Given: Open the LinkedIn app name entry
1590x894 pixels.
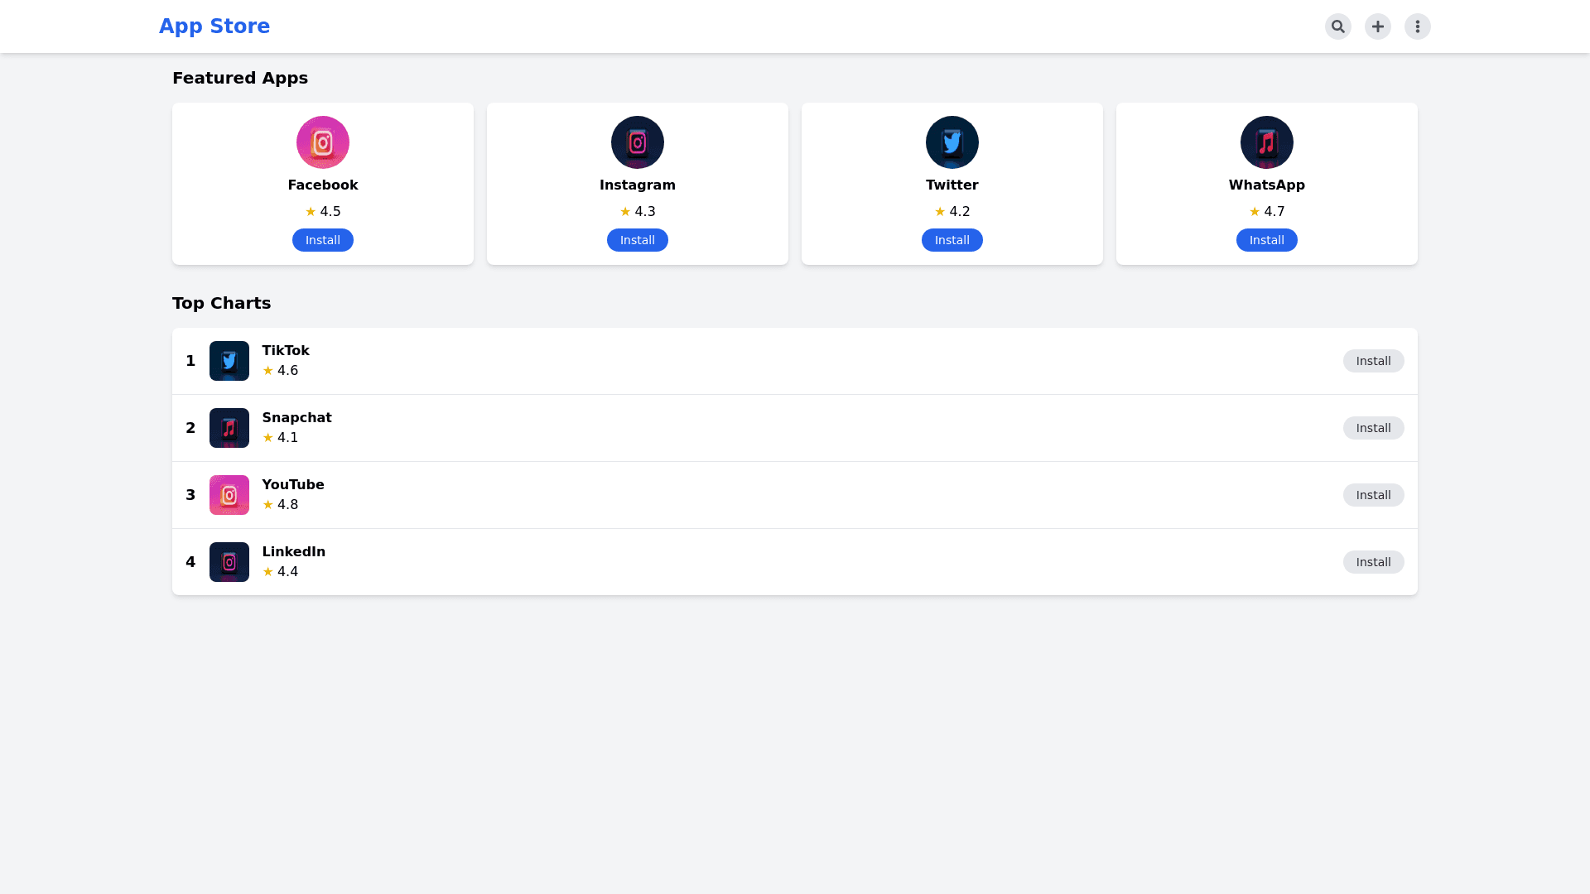Looking at the screenshot, I should point(293,552).
